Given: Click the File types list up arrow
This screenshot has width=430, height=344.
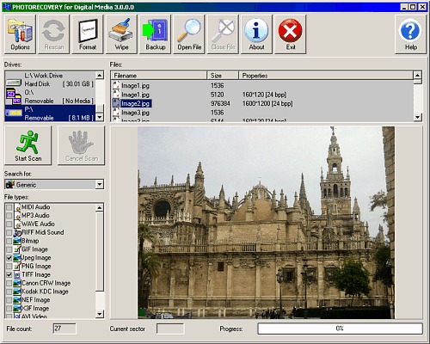Looking at the screenshot, I should 100,207.
